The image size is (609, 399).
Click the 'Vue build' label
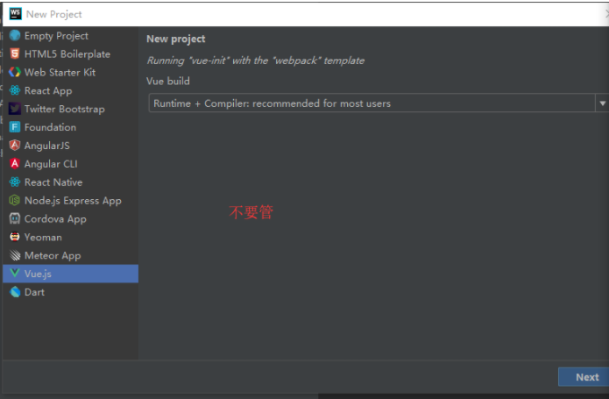[168, 82]
